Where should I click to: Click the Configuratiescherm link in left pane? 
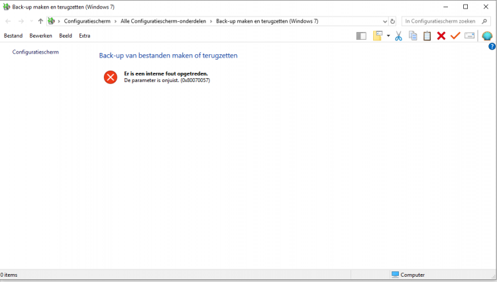[x=36, y=52]
